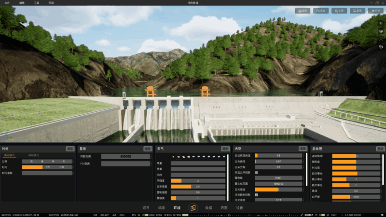Screen dimensions: 386x217
Task: Adjust the cloud density slider showing 3.8
Action: point(198,187)
